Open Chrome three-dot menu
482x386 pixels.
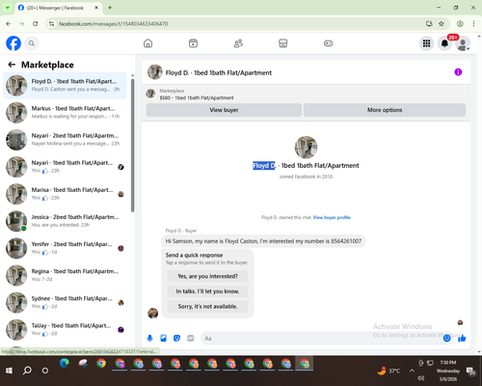(473, 23)
